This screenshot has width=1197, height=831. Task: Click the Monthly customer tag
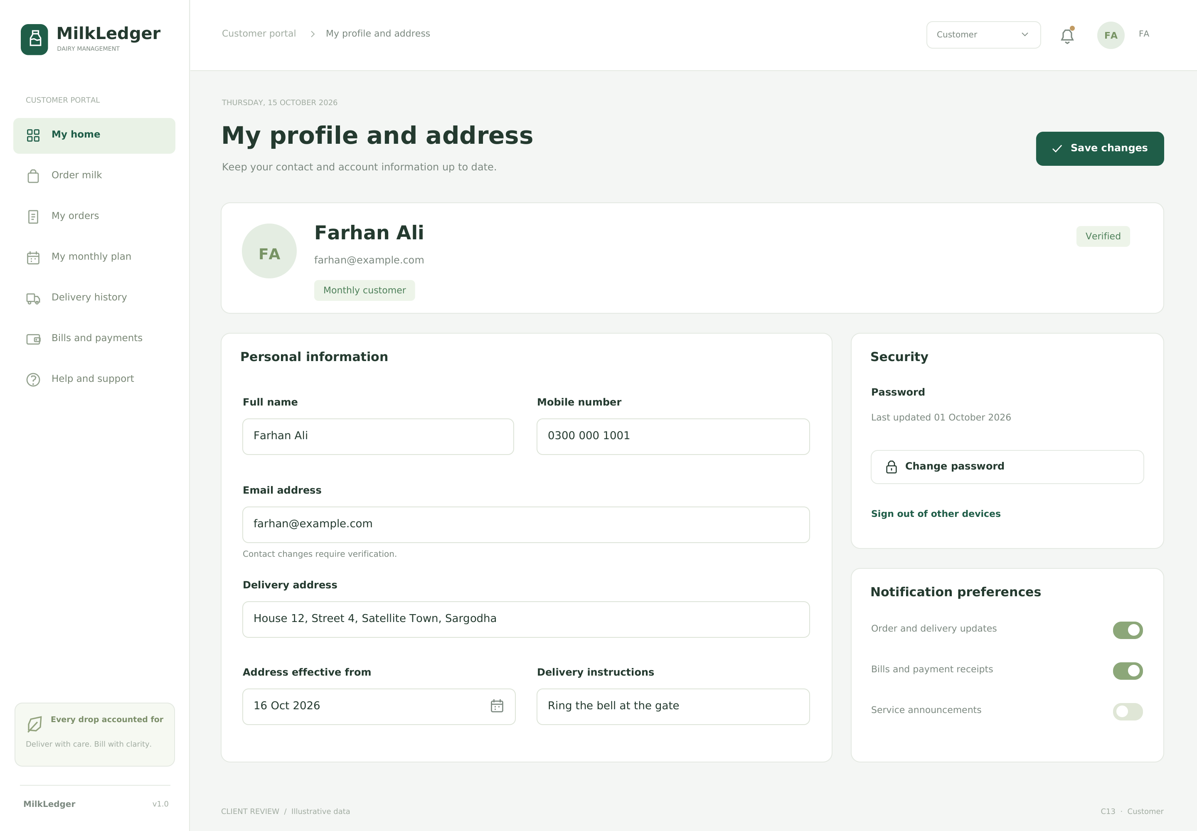pos(364,290)
